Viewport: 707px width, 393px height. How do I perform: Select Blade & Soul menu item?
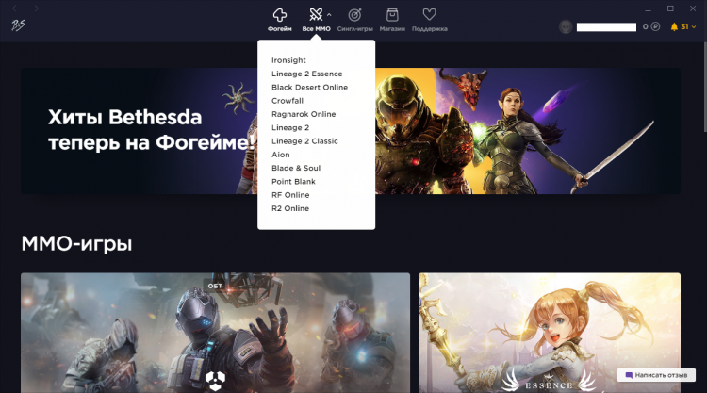tap(294, 168)
